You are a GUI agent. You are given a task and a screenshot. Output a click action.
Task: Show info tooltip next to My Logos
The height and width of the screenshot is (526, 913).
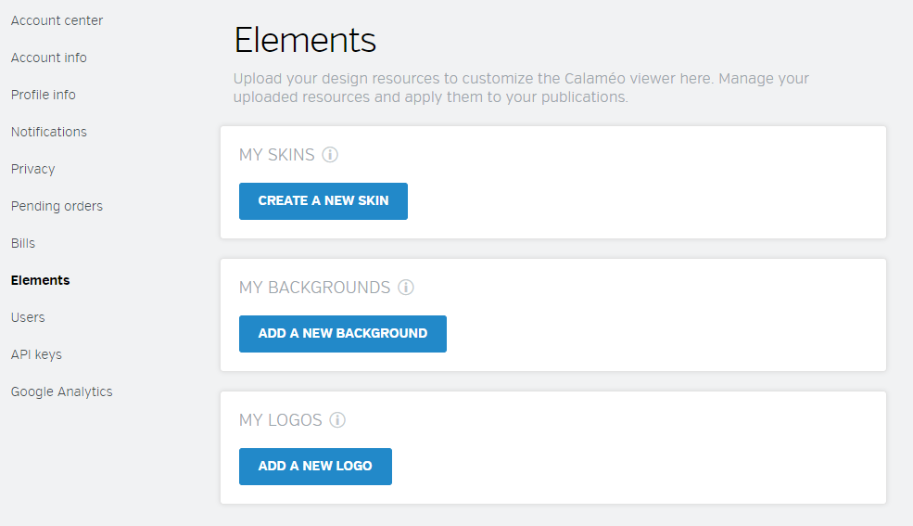click(x=337, y=420)
